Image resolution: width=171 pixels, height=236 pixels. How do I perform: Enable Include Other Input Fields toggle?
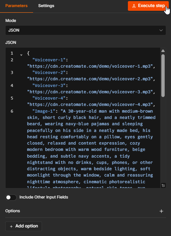click(11, 197)
